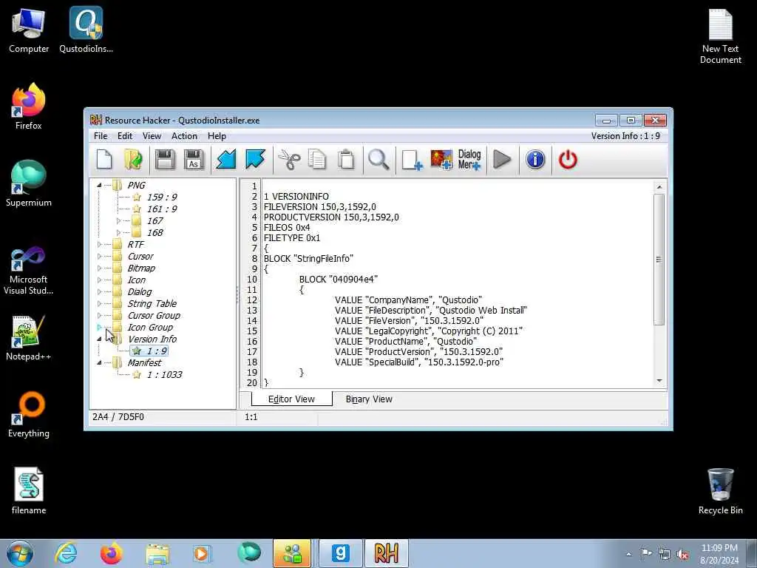
Task: Open Everything desktop shortcut
Action: pos(29,414)
